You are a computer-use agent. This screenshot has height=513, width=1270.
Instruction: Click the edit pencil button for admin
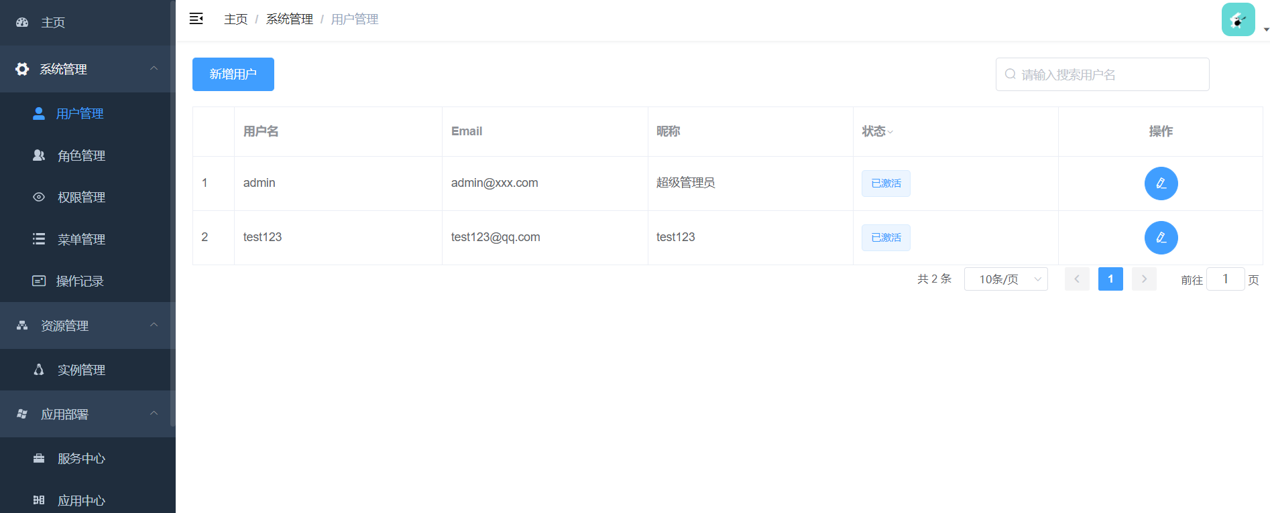click(1161, 184)
